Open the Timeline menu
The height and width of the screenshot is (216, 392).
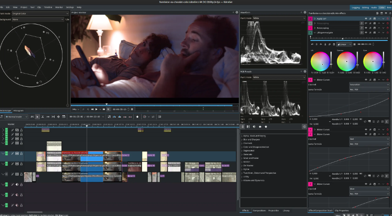point(48,7)
